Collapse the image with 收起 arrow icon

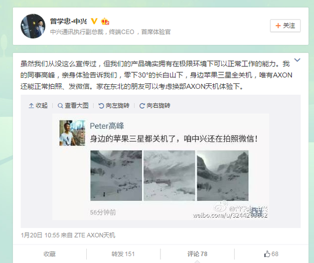(x=31, y=106)
